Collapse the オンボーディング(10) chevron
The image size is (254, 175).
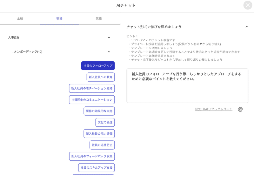(x=109, y=52)
